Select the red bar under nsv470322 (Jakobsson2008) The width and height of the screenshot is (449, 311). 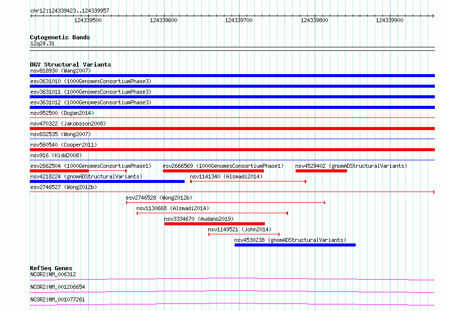tap(232, 129)
